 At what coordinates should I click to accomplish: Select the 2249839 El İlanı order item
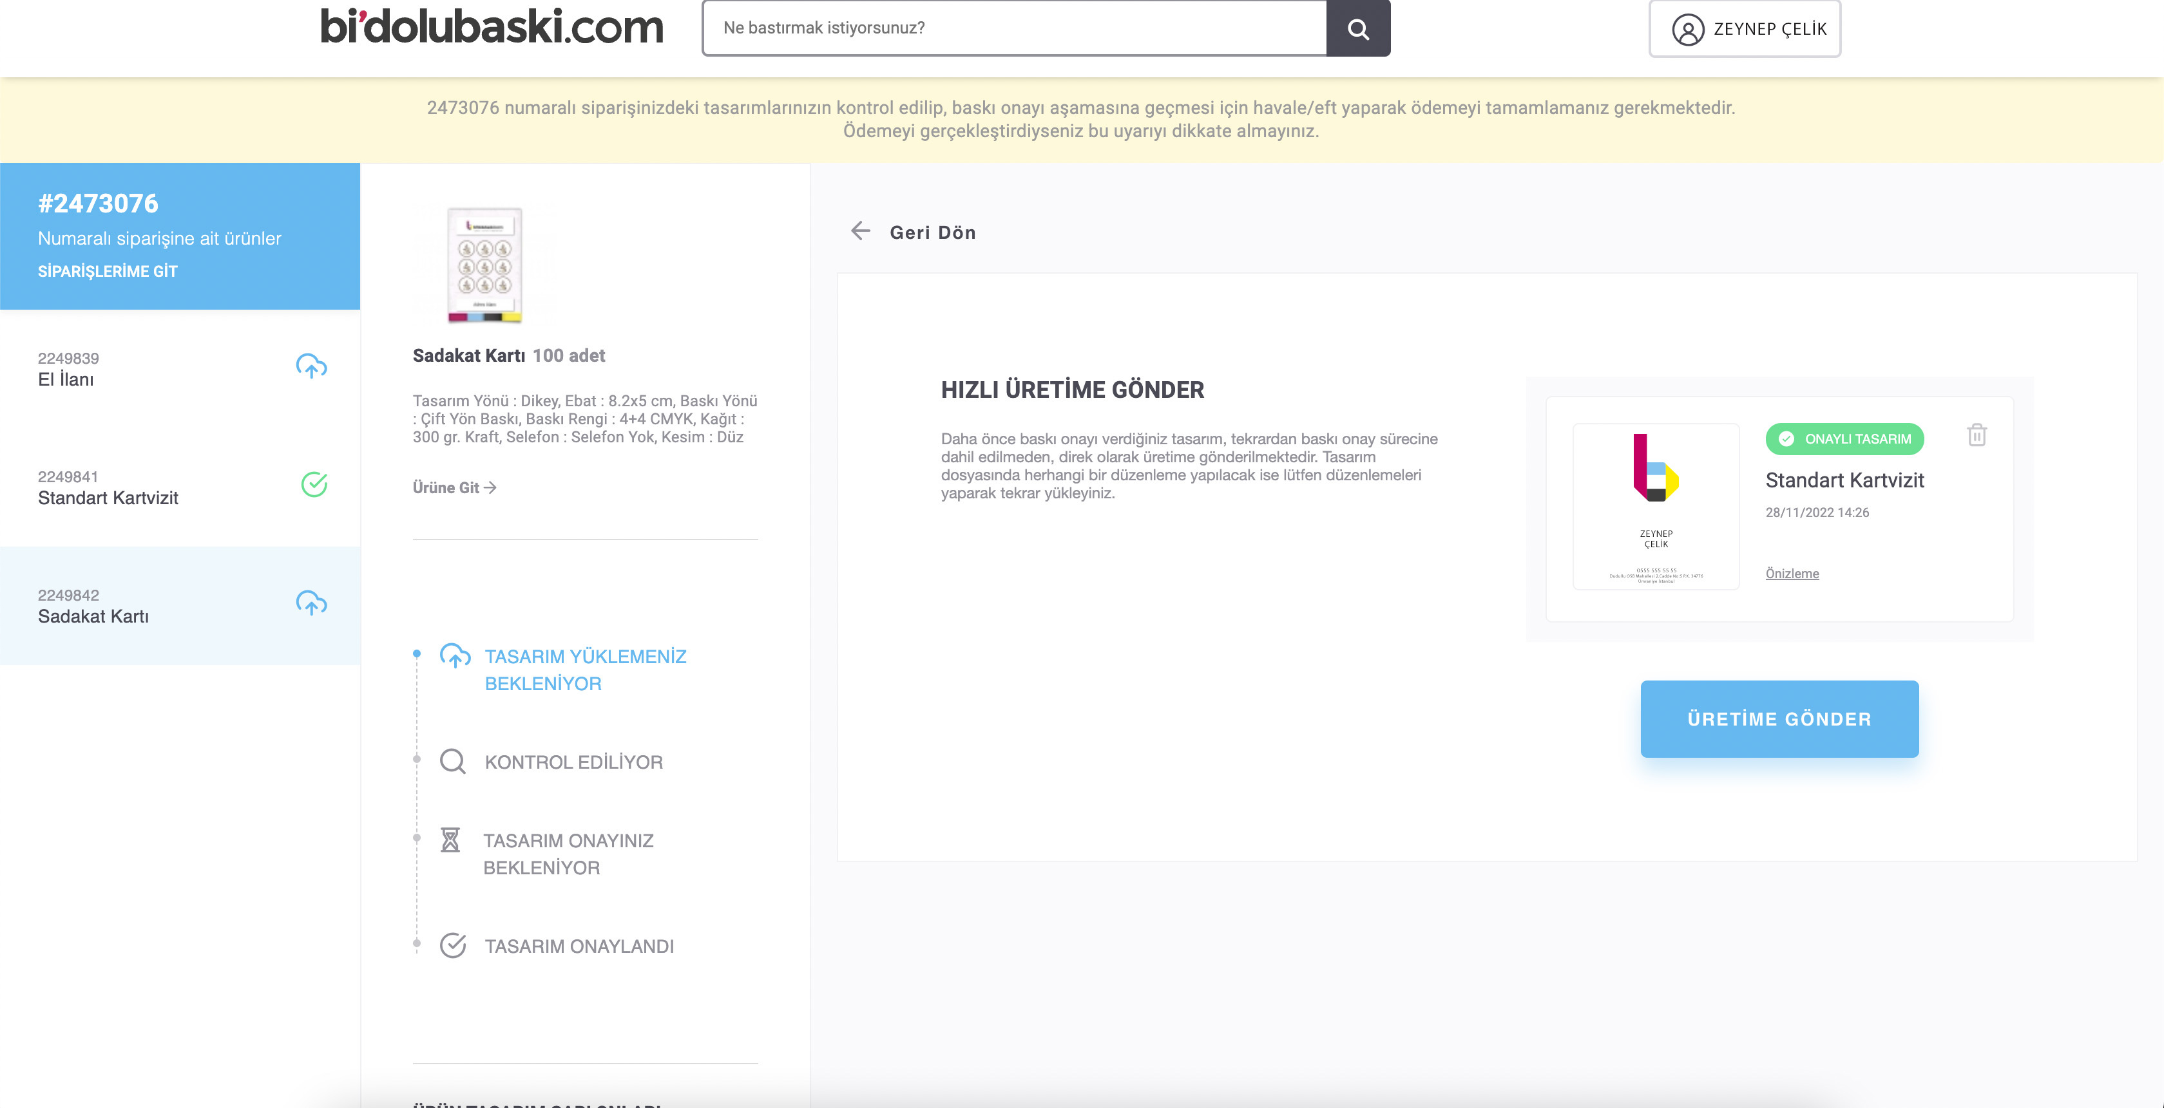pyautogui.click(x=180, y=370)
